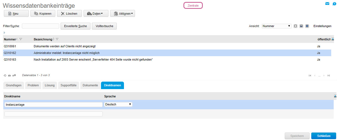Click the öffentlich column header
The height and width of the screenshot is (140, 337).
(x=324, y=39)
